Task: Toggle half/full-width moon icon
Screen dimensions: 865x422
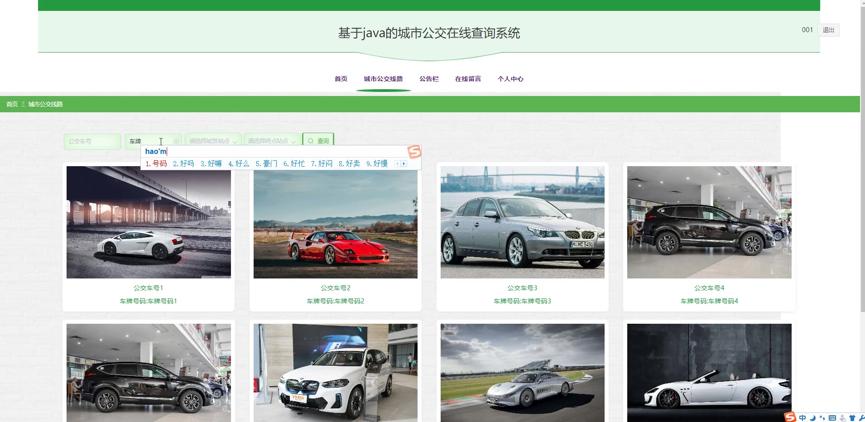Action: coord(812,418)
